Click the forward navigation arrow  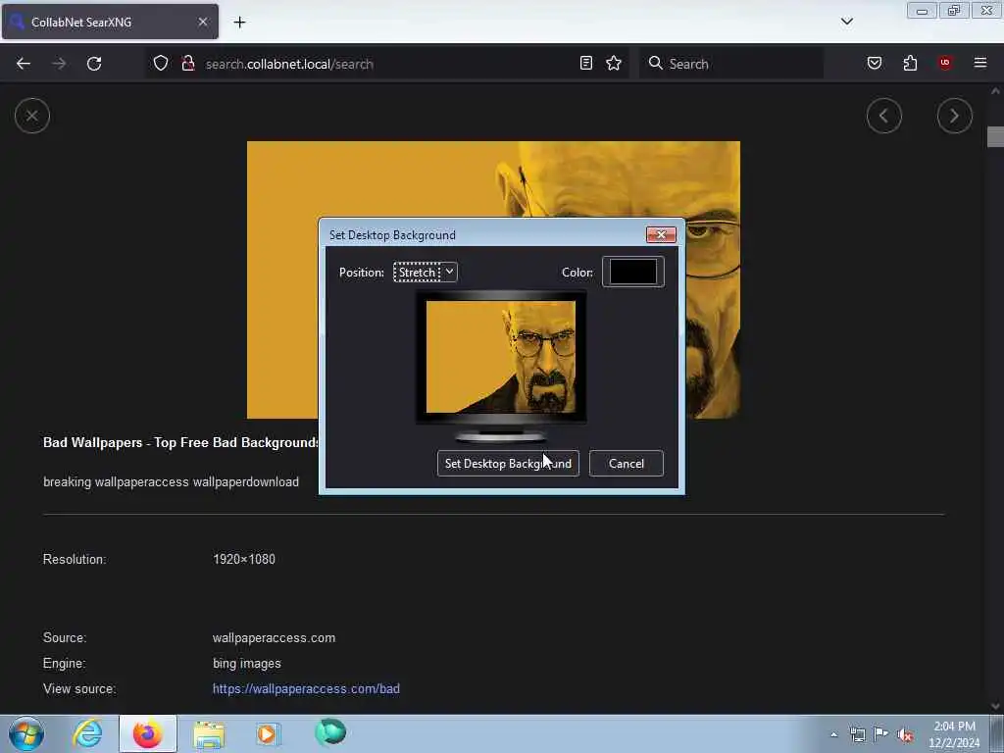coord(59,64)
